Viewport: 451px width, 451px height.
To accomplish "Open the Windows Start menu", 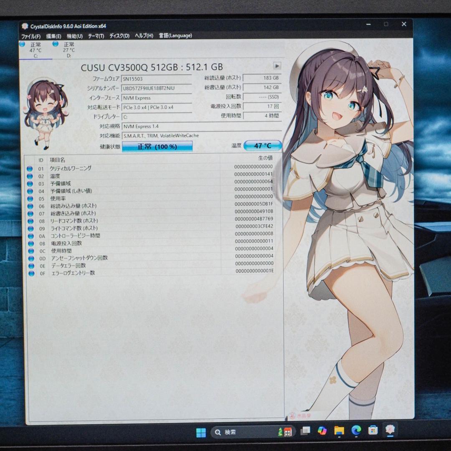I will click(x=201, y=432).
